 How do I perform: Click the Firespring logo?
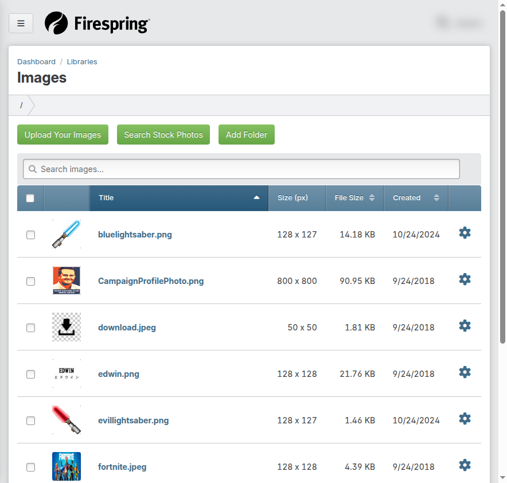97,24
